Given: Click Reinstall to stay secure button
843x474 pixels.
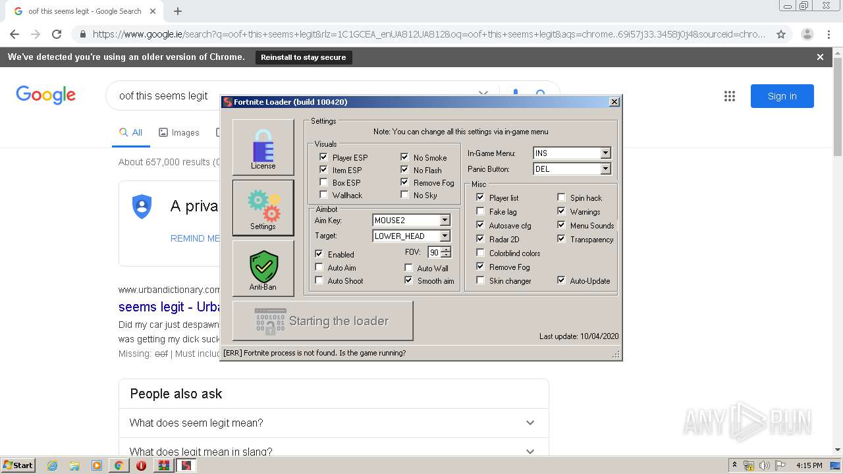Looking at the screenshot, I should (303, 57).
